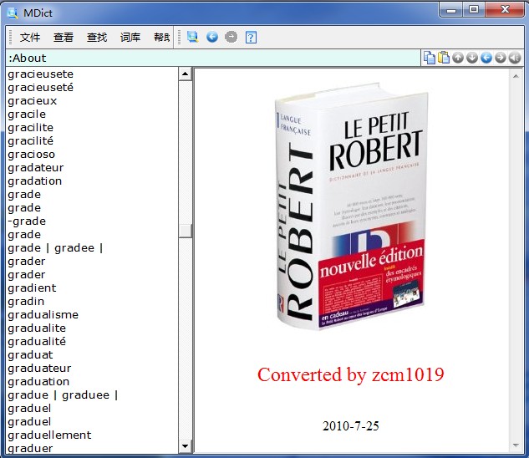Screen dimensions: 529x458
Task: Open the 查看 menu
Action: click(x=64, y=38)
